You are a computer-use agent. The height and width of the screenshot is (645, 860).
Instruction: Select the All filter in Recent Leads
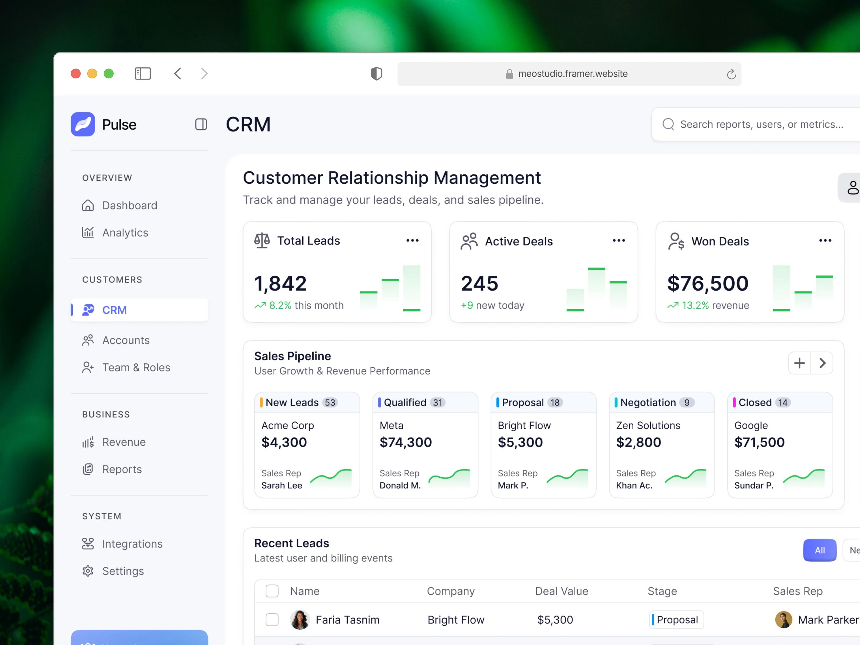pyautogui.click(x=819, y=550)
